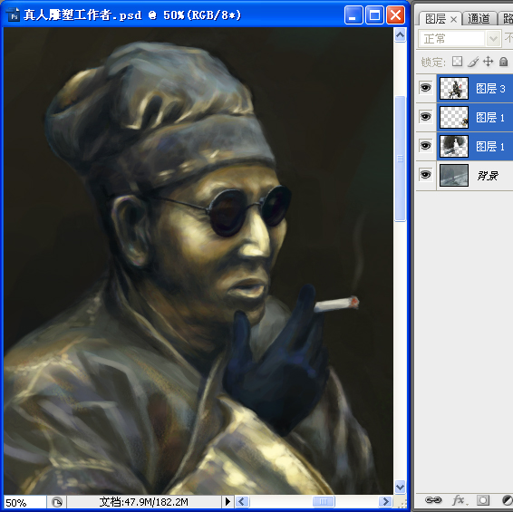513x512 pixels.
Task: Switch to the 通道 tab
Action: 479,19
